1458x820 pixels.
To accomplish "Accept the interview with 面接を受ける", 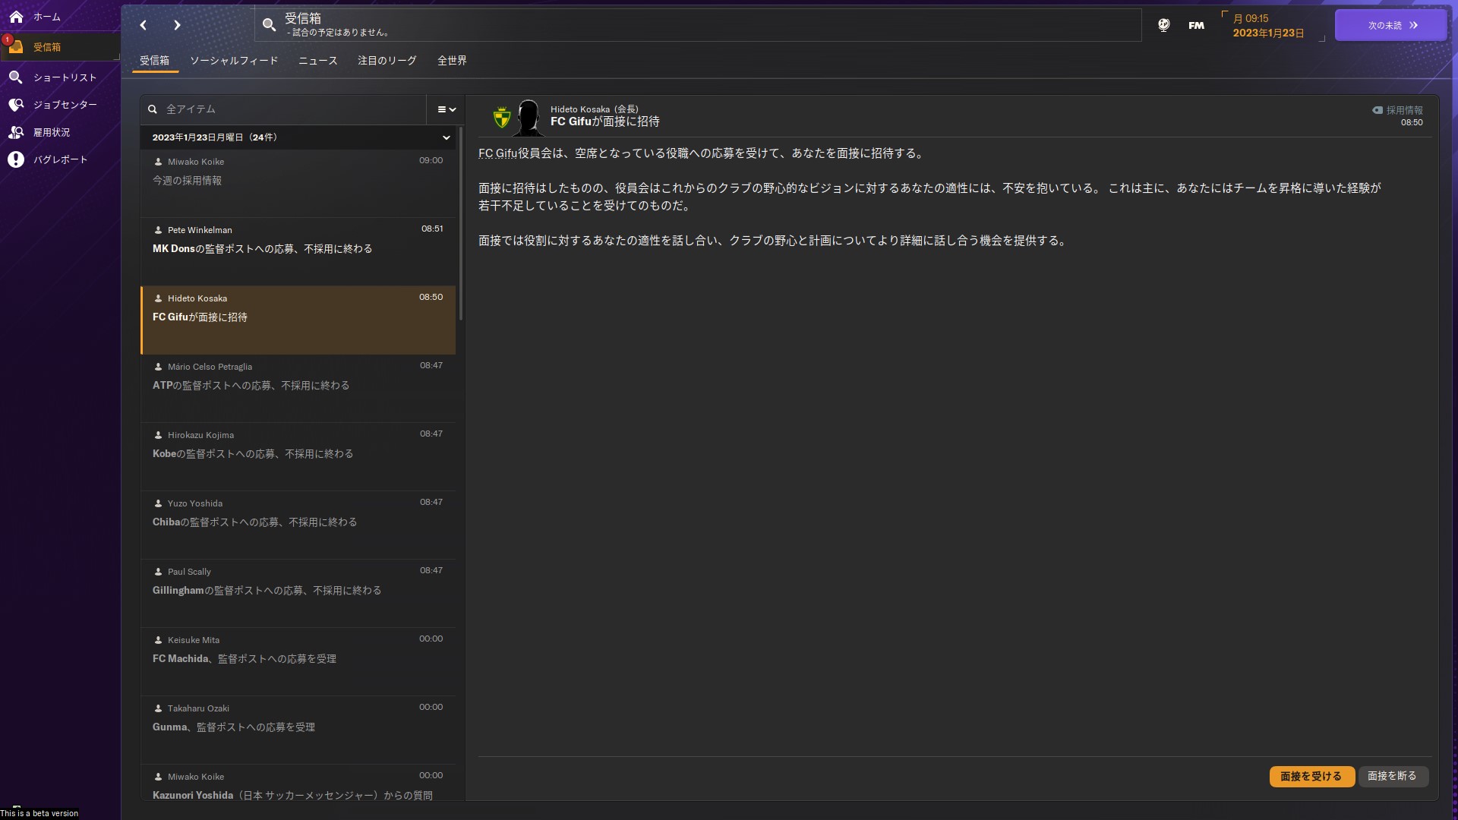I will 1311,776.
